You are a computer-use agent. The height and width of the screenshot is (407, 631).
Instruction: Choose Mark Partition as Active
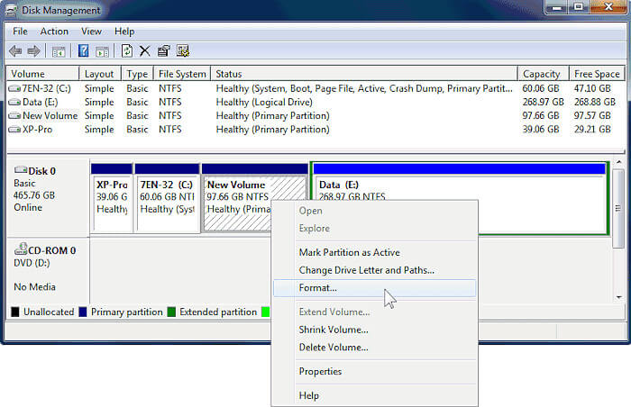374,252
